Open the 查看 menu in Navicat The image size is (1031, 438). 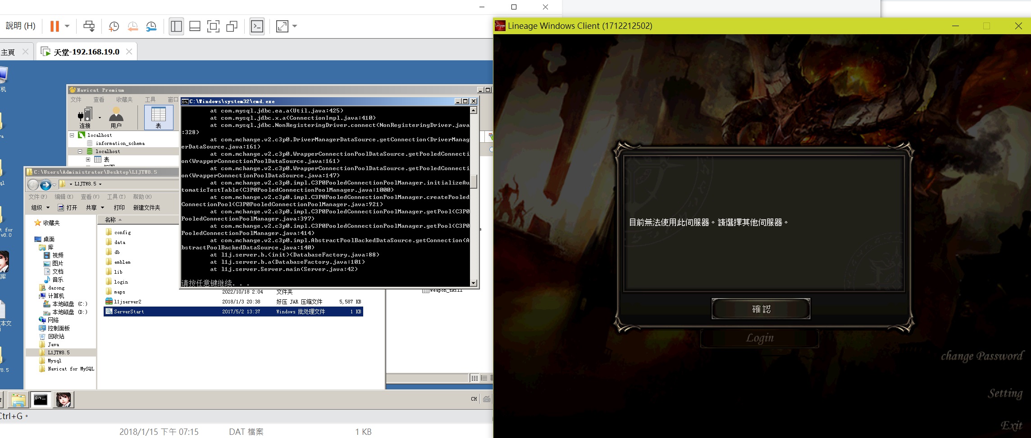pos(99,99)
